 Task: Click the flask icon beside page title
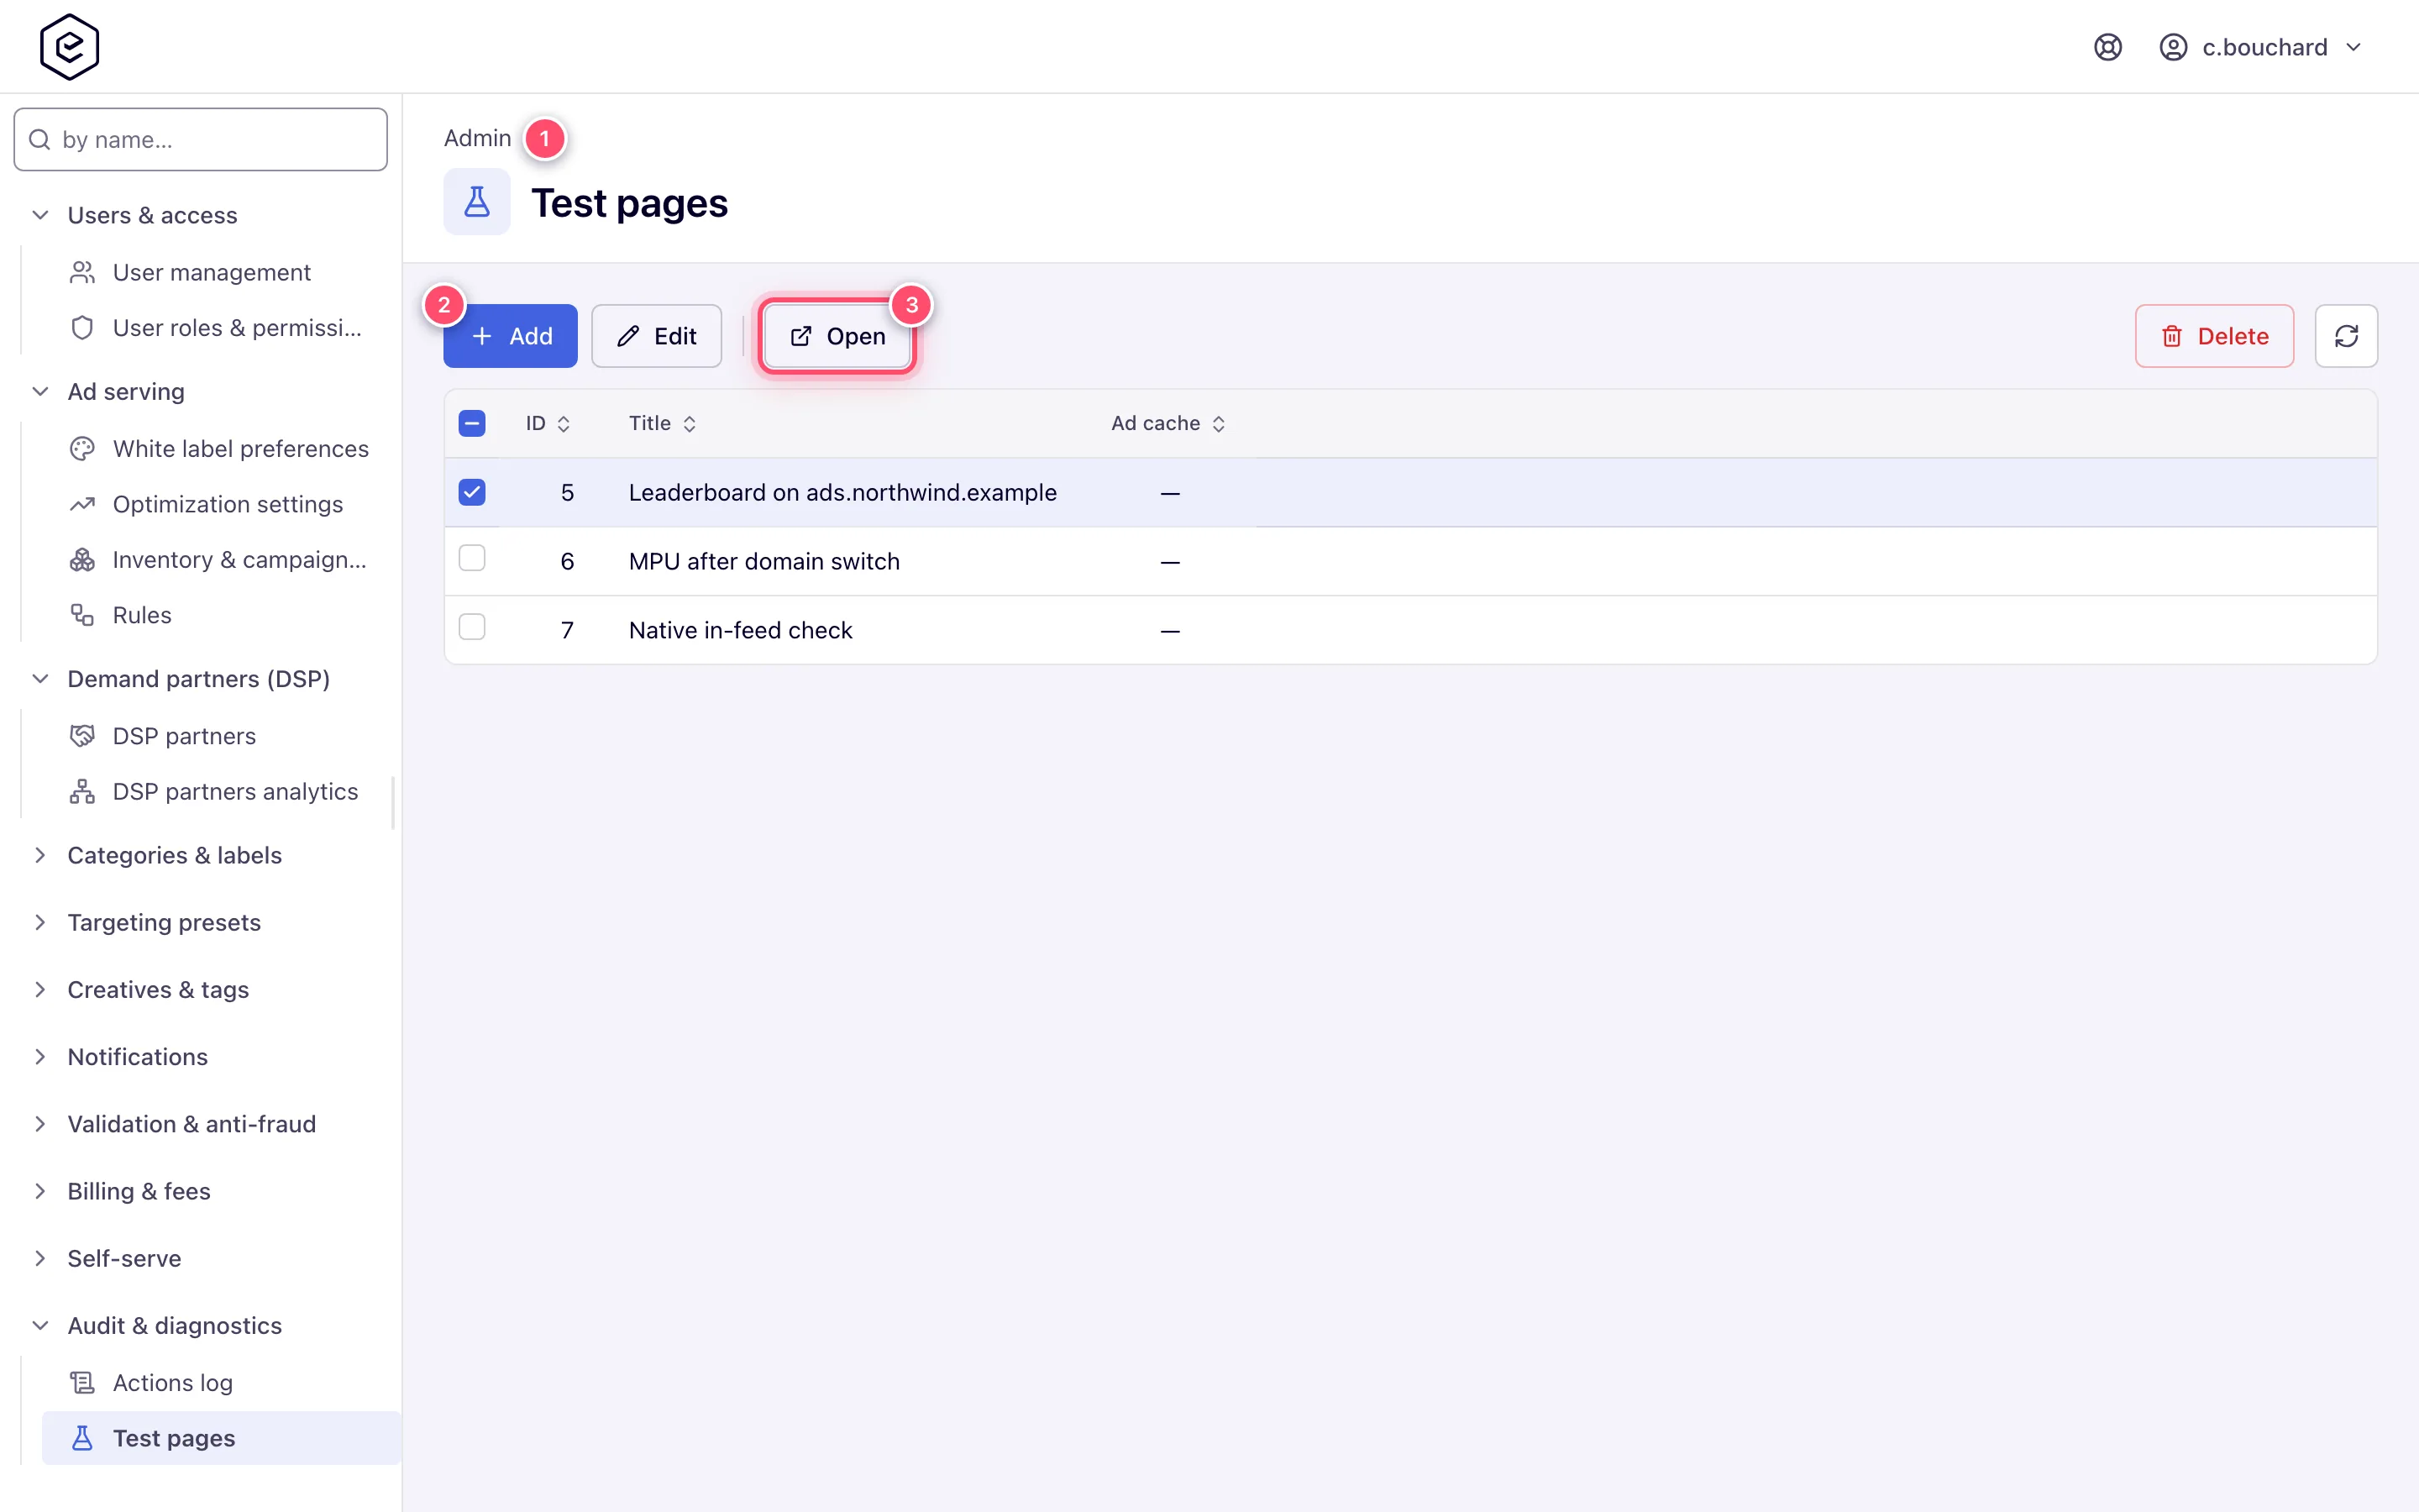pyautogui.click(x=477, y=202)
